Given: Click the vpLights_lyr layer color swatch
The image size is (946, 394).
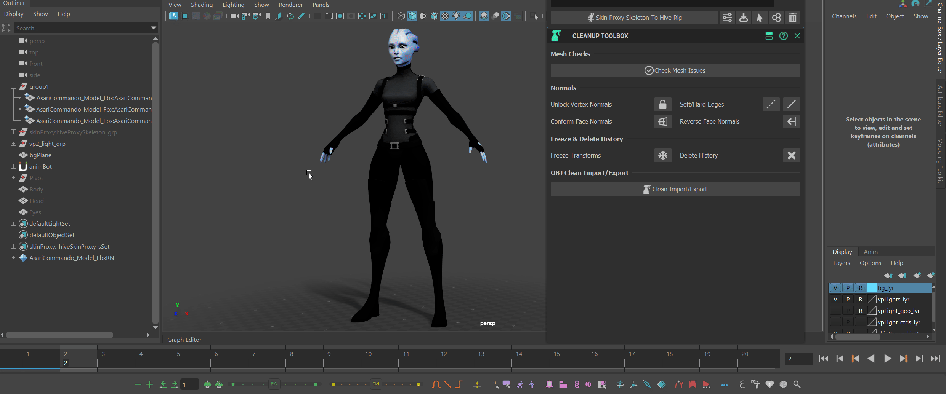Looking at the screenshot, I should point(872,299).
